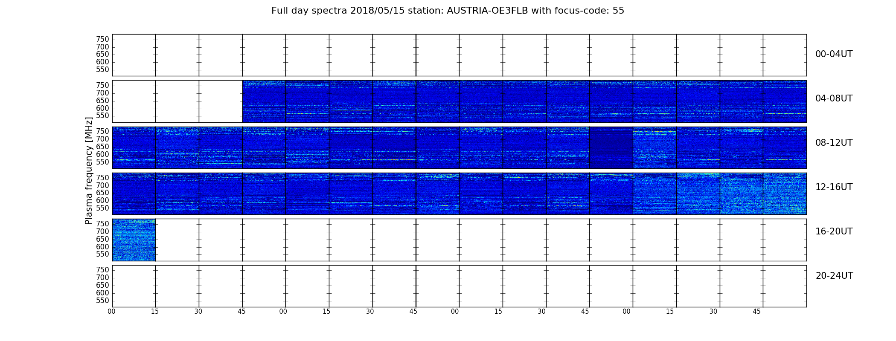Image resolution: width=896 pixels, height=341 pixels.
Task: Select the '00-04UT' row label
Action: (834, 54)
